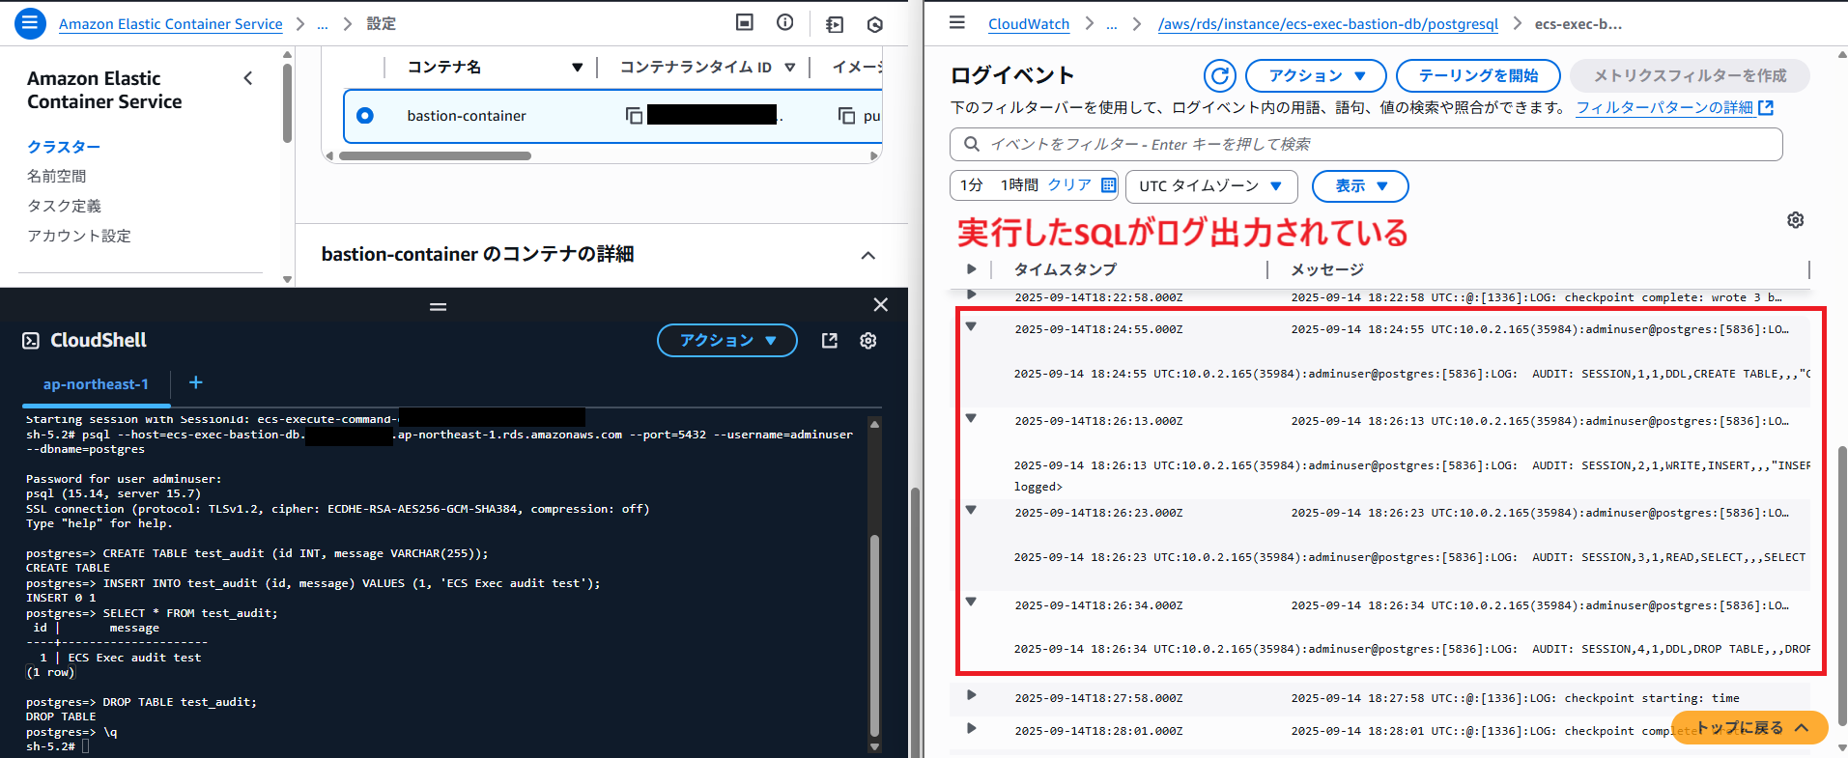Click the CloudShell terminal logo icon
Screen dimensions: 1848x758
click(31, 340)
